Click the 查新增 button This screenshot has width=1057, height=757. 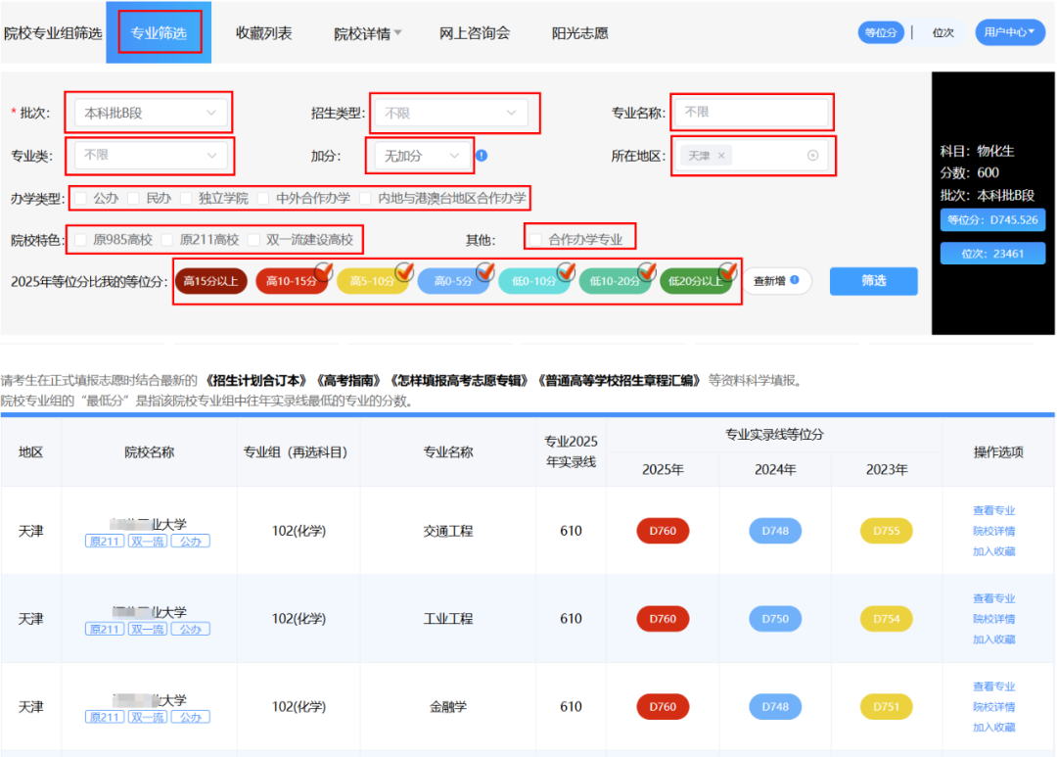(x=777, y=281)
